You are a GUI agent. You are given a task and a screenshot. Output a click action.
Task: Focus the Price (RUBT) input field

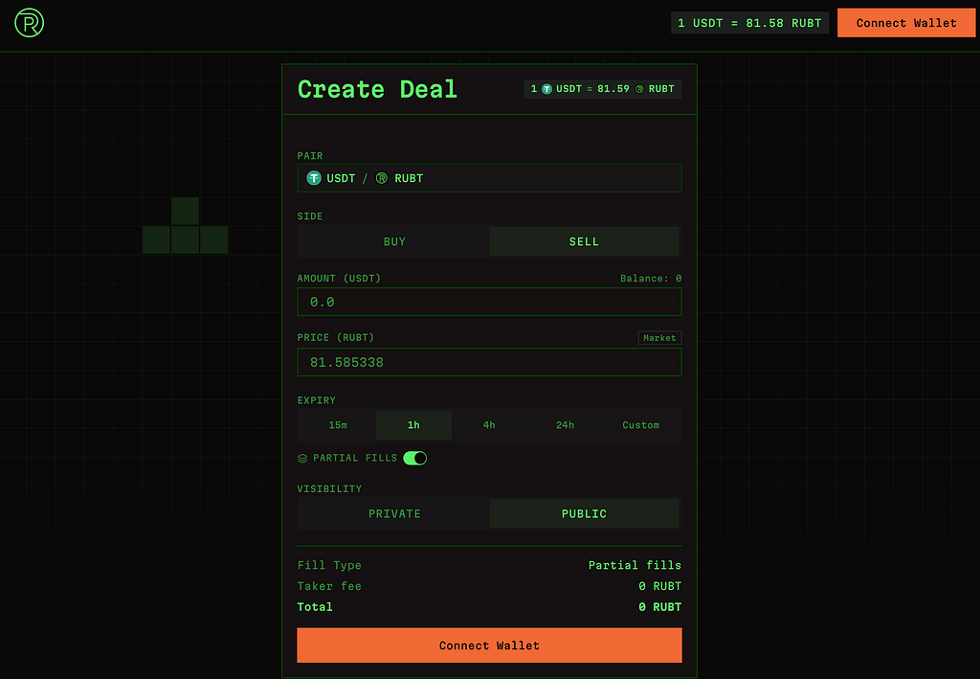pyautogui.click(x=489, y=362)
